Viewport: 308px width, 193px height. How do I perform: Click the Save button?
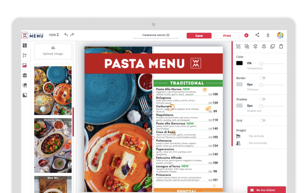click(x=199, y=36)
